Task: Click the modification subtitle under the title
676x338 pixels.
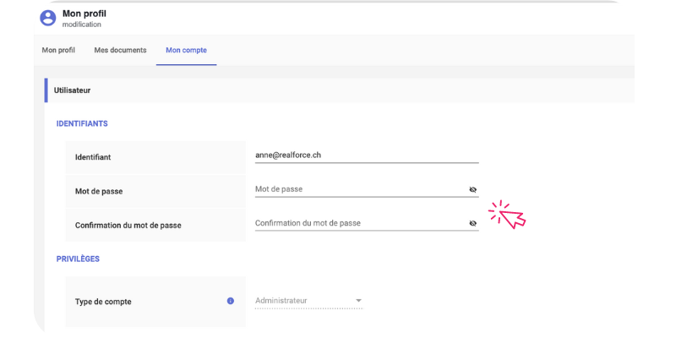Action: click(81, 25)
